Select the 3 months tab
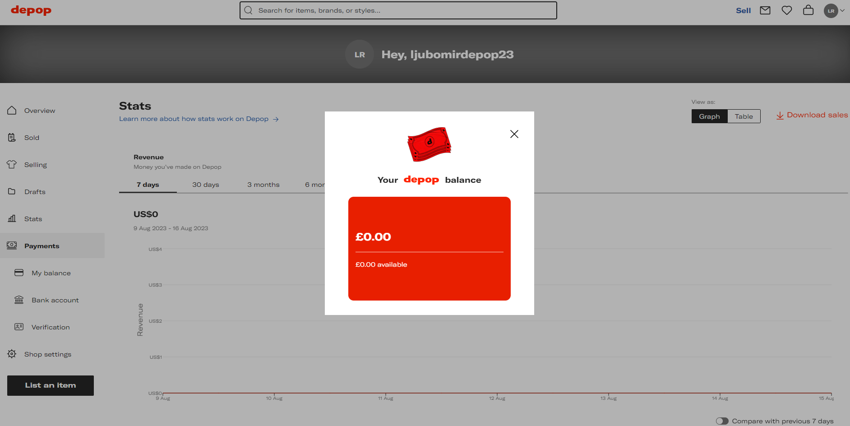The image size is (850, 426). click(263, 185)
